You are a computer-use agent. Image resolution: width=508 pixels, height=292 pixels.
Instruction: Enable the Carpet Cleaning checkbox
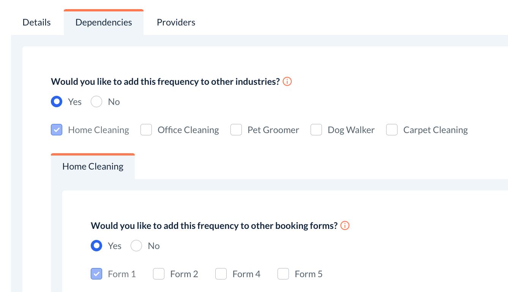[392, 130]
